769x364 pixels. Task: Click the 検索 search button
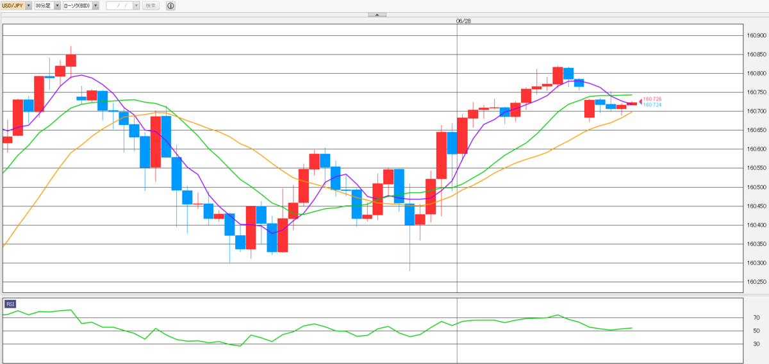coord(151,5)
